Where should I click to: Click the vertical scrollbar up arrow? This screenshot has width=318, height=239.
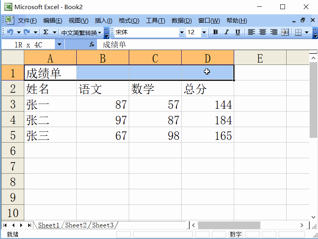tap(313, 58)
